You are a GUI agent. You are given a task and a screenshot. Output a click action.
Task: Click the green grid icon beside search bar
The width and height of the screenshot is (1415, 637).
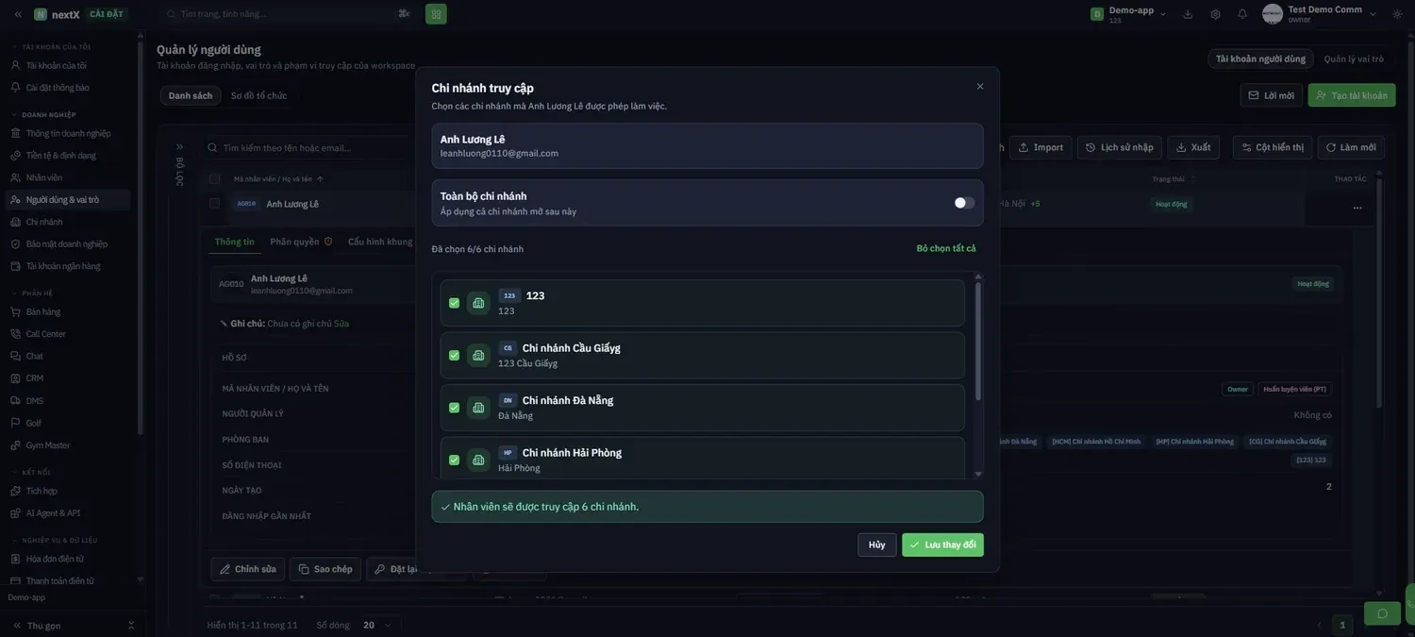(x=436, y=14)
